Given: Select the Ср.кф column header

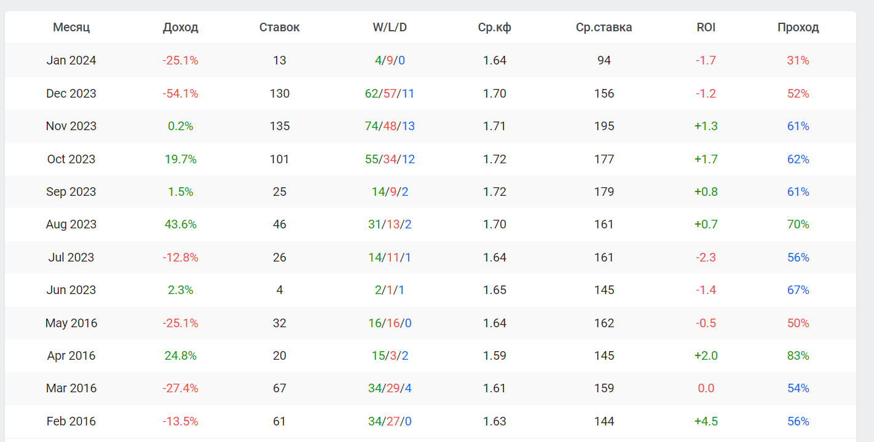Looking at the screenshot, I should pos(495,28).
